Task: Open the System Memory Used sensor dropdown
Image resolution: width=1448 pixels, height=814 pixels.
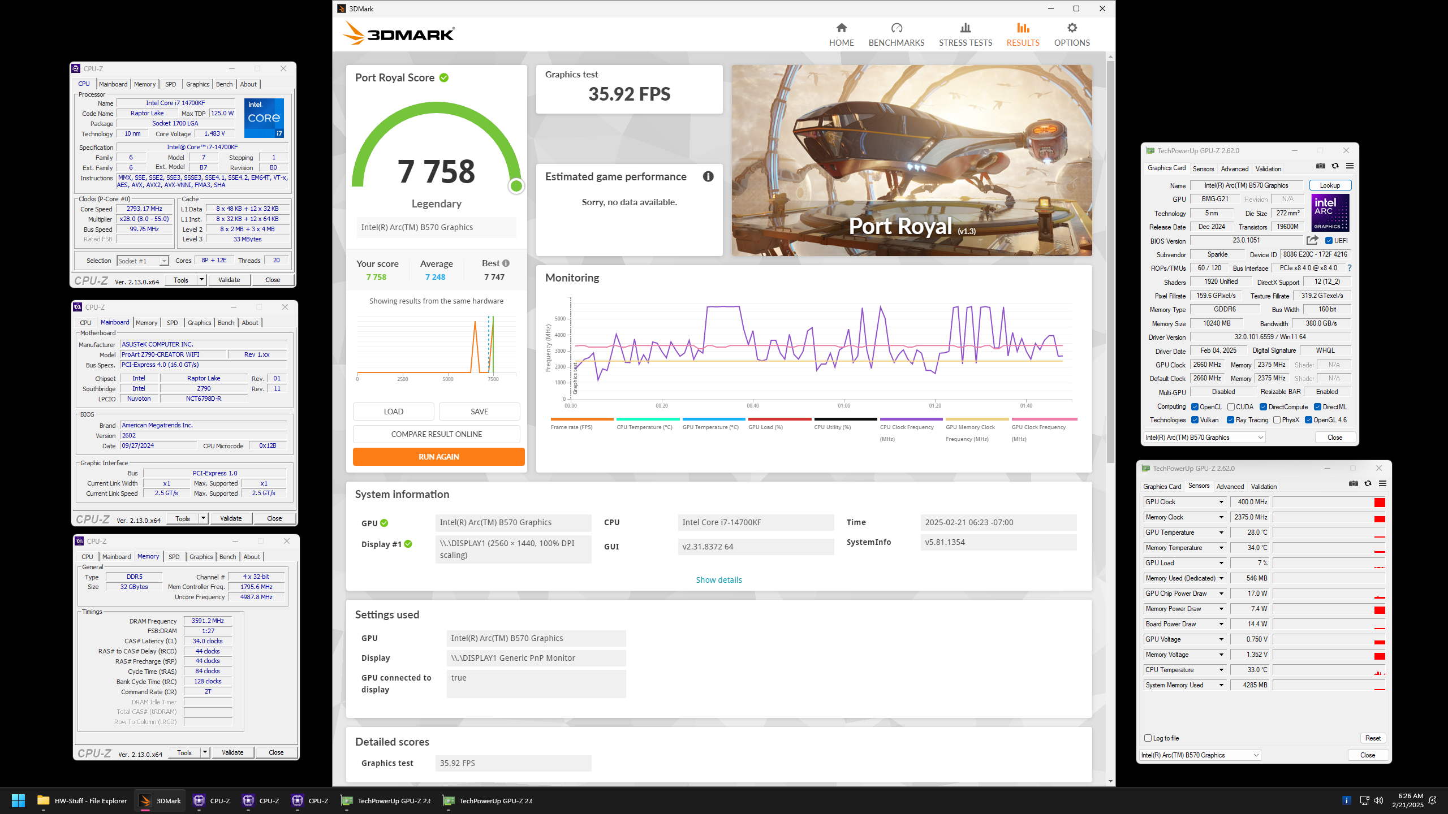Action: (x=1221, y=685)
